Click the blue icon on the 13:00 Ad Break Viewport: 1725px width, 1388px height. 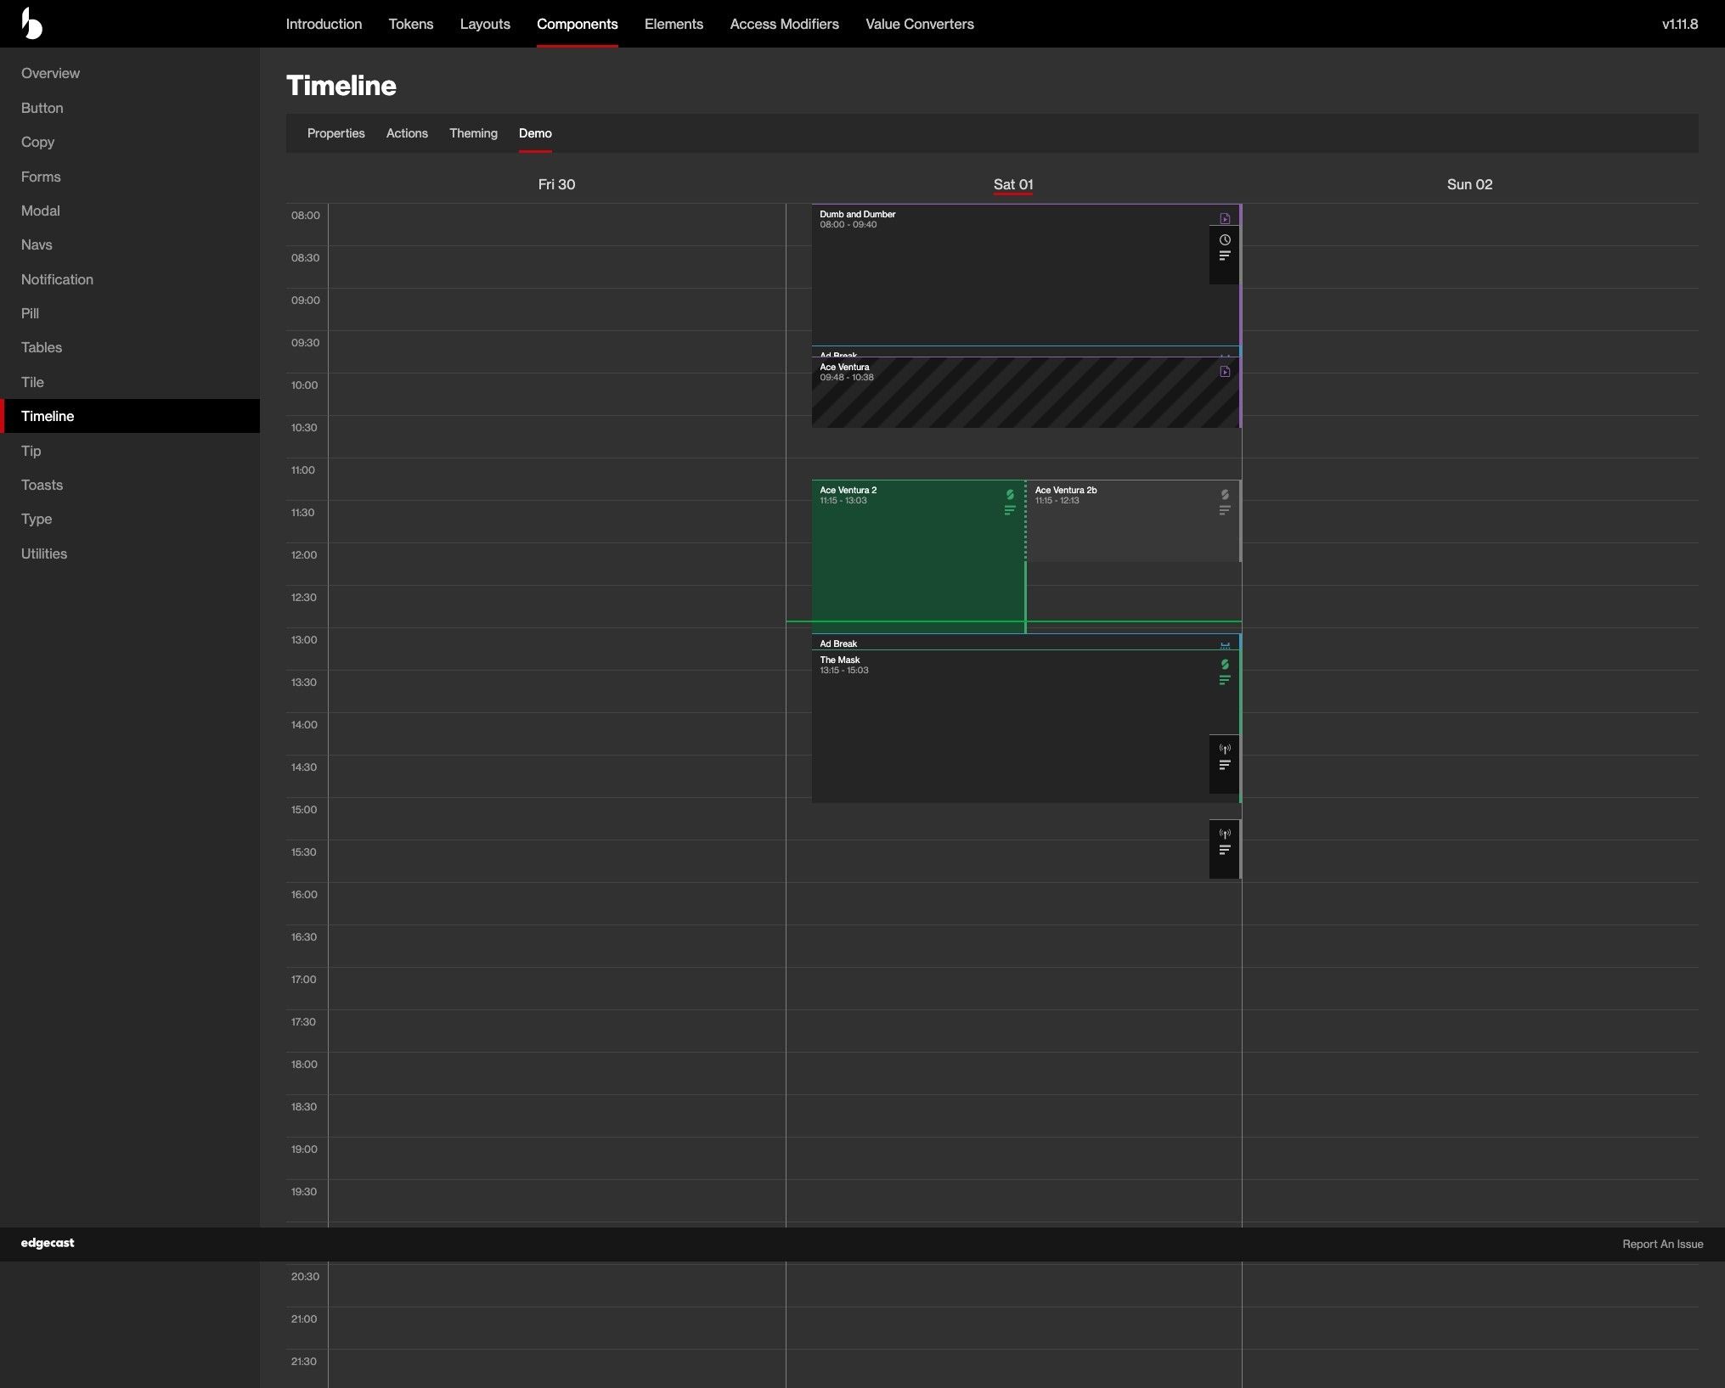(x=1225, y=645)
